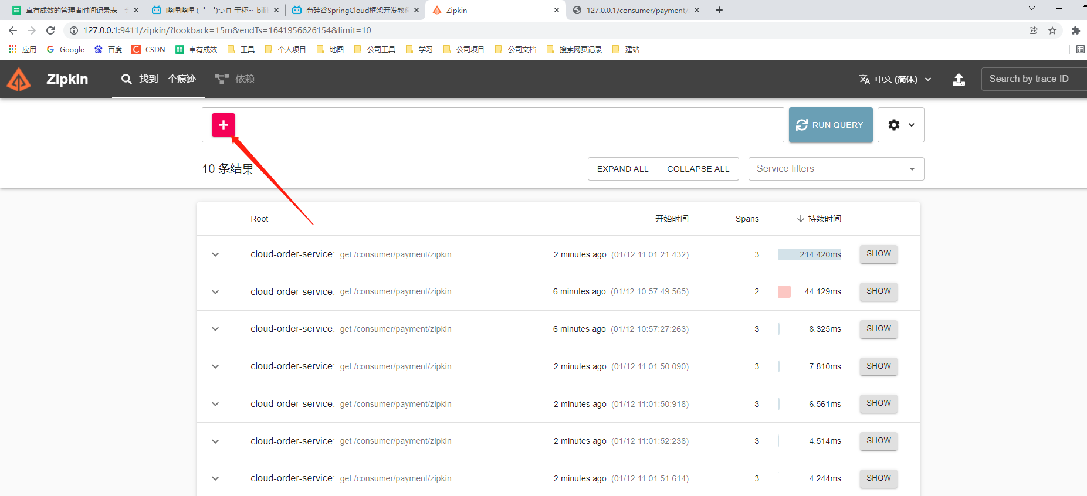This screenshot has height=496, width=1087.
Task: Click RUN QUERY button
Action: [831, 125]
